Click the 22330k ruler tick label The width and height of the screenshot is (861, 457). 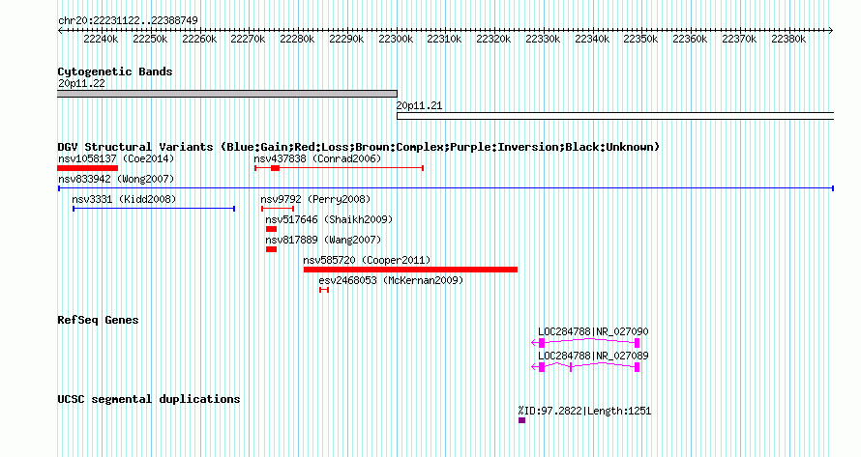point(543,39)
